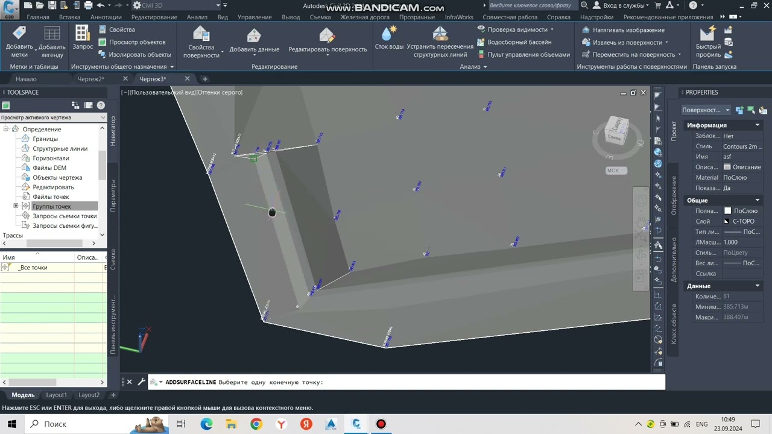The height and width of the screenshot is (434, 772).
Task: Click the ViewCube in the viewport
Action: tap(616, 131)
